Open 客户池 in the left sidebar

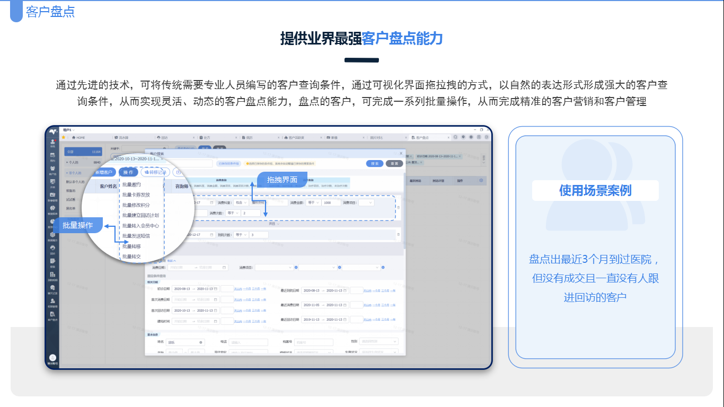point(52,170)
